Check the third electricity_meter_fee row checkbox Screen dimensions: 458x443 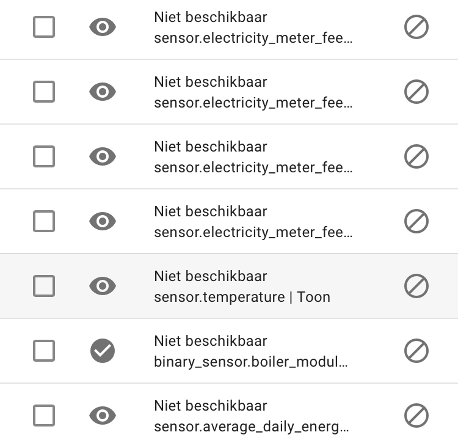coord(44,156)
